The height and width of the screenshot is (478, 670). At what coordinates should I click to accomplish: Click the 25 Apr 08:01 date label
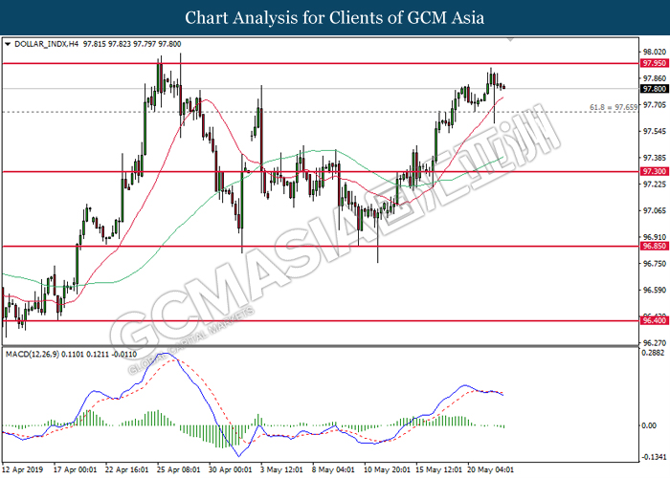pyautogui.click(x=179, y=470)
